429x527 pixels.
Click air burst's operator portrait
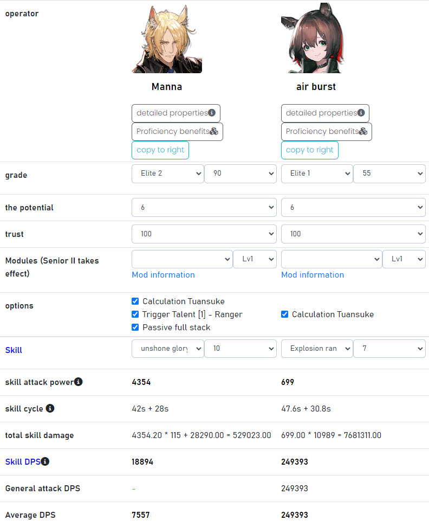tap(313, 37)
